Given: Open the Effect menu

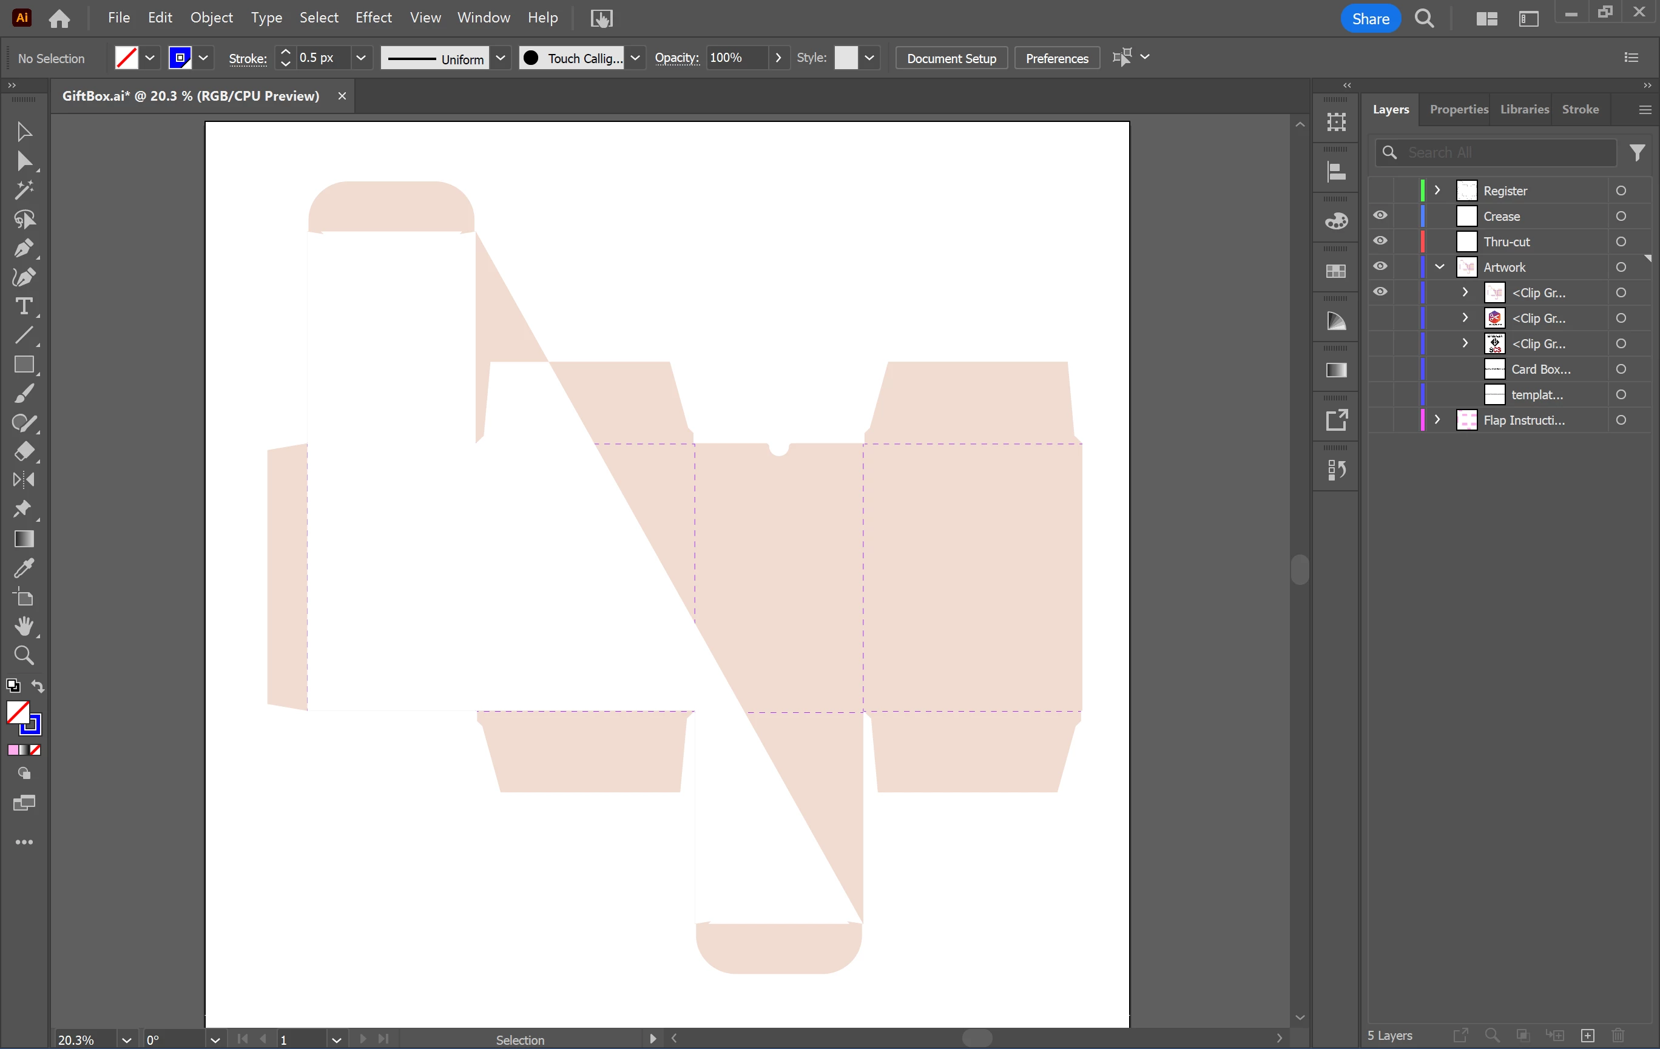Looking at the screenshot, I should tap(373, 17).
